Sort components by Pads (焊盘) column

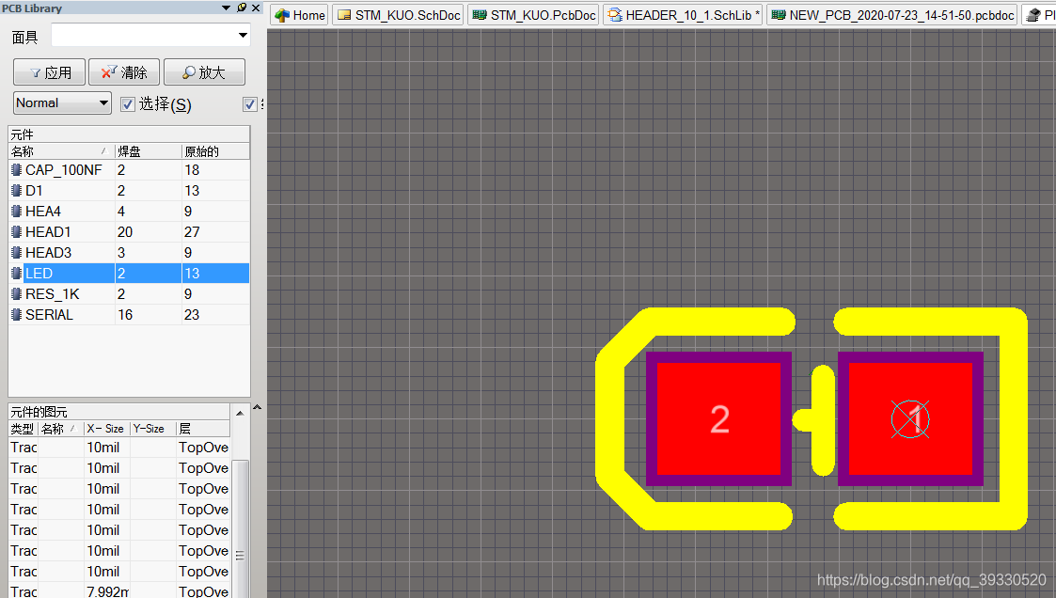(x=149, y=151)
